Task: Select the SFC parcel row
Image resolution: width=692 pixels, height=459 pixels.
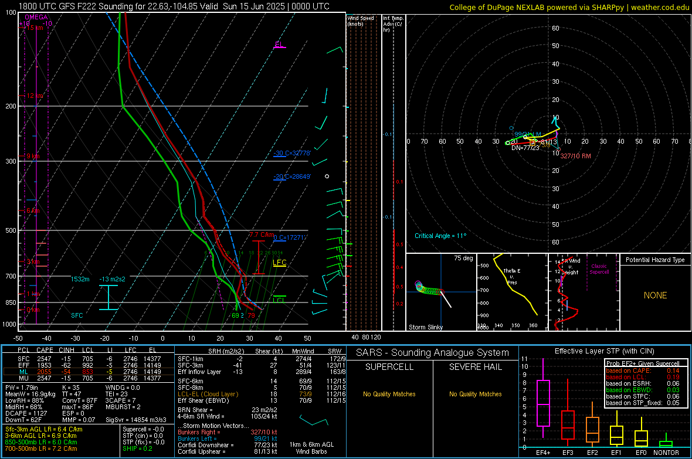Action: [89, 359]
